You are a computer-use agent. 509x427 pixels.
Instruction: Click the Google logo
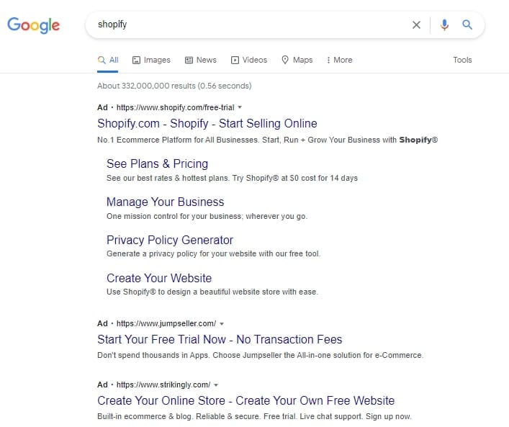(33, 25)
